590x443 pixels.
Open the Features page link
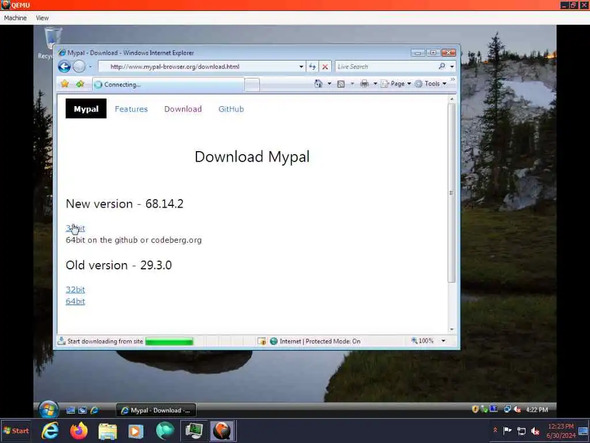tap(131, 109)
